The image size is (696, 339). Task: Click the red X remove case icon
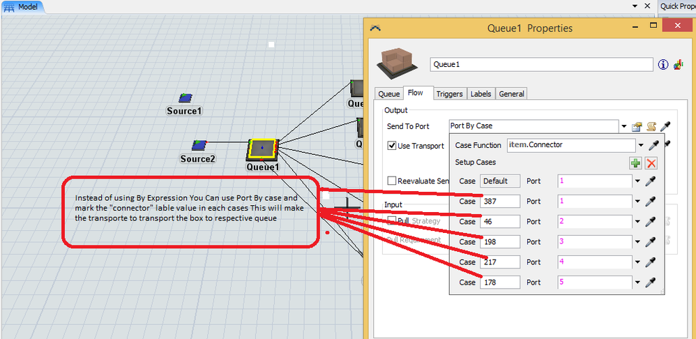pyautogui.click(x=651, y=163)
